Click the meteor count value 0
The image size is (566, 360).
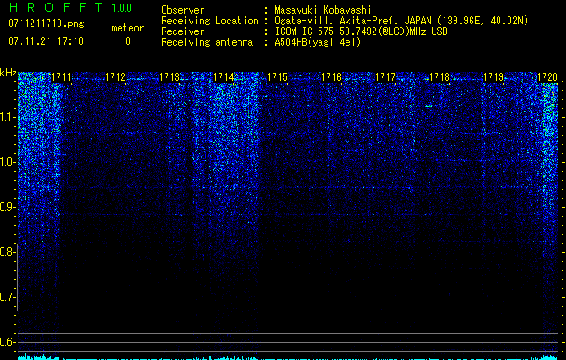coord(128,41)
